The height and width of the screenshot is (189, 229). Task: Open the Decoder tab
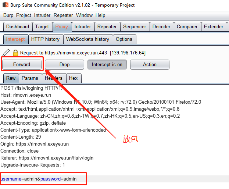161,26
